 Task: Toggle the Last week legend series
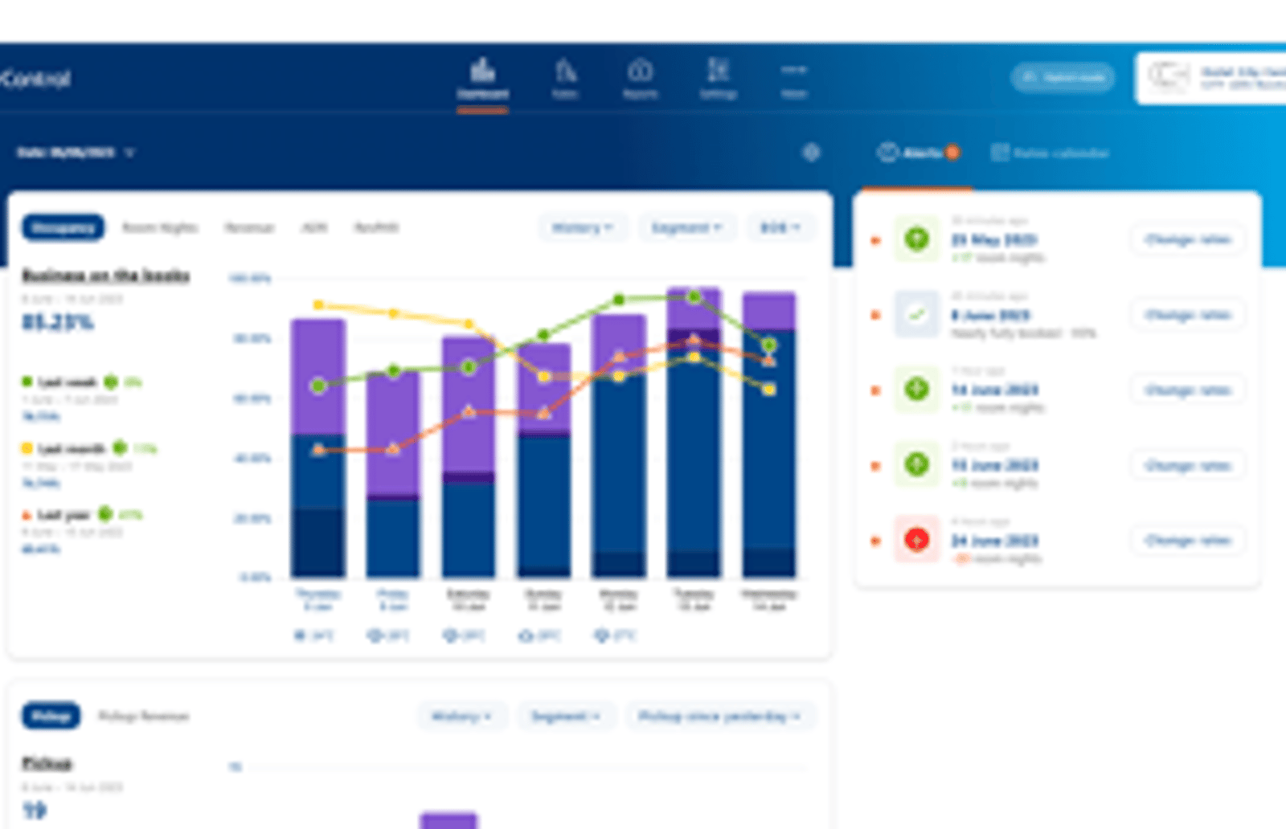(59, 382)
